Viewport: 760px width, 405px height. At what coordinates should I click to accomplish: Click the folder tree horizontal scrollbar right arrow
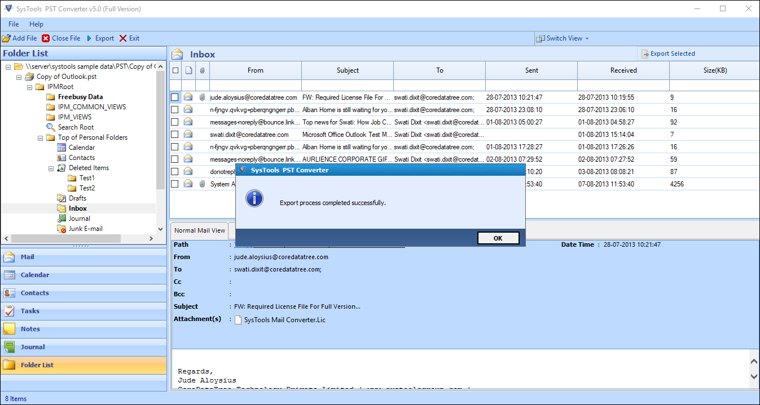coord(151,239)
